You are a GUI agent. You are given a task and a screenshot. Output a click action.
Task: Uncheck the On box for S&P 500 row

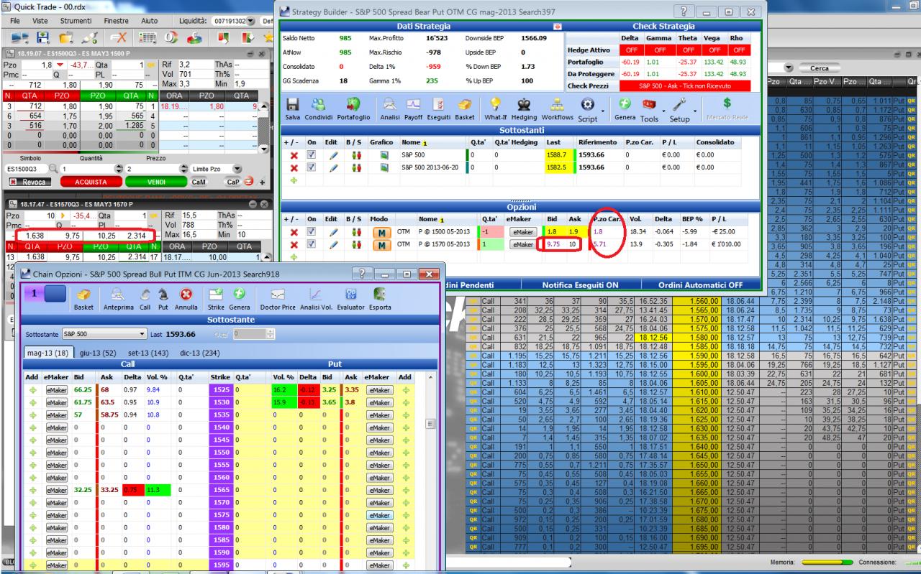(x=312, y=154)
